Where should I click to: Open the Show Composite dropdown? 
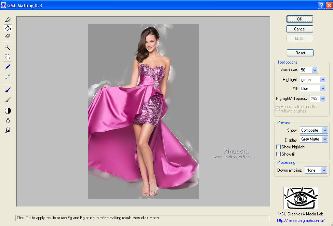click(325, 130)
